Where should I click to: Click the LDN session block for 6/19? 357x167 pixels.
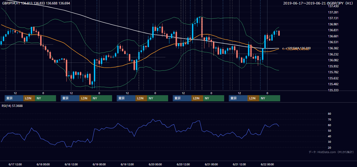point(141,98)
